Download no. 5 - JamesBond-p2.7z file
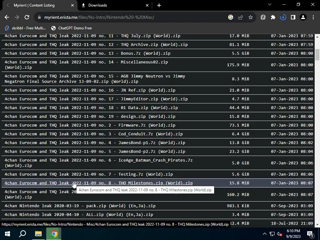The image size is (320, 240). pyautogui.click(x=95, y=152)
